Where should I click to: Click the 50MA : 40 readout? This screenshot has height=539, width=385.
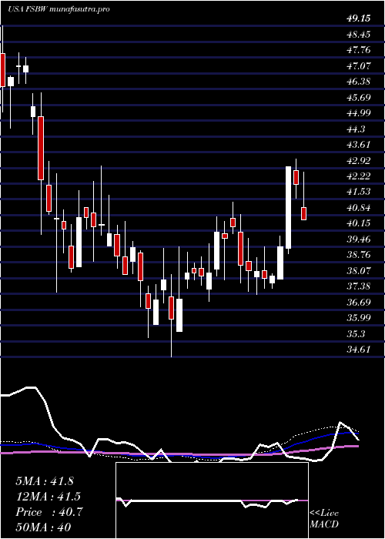43,527
